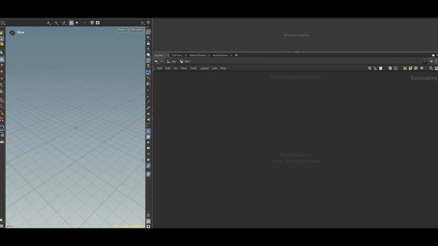Screen dimensions: 438x246
Task: Open the Persp view dropdown
Action: 122,30
